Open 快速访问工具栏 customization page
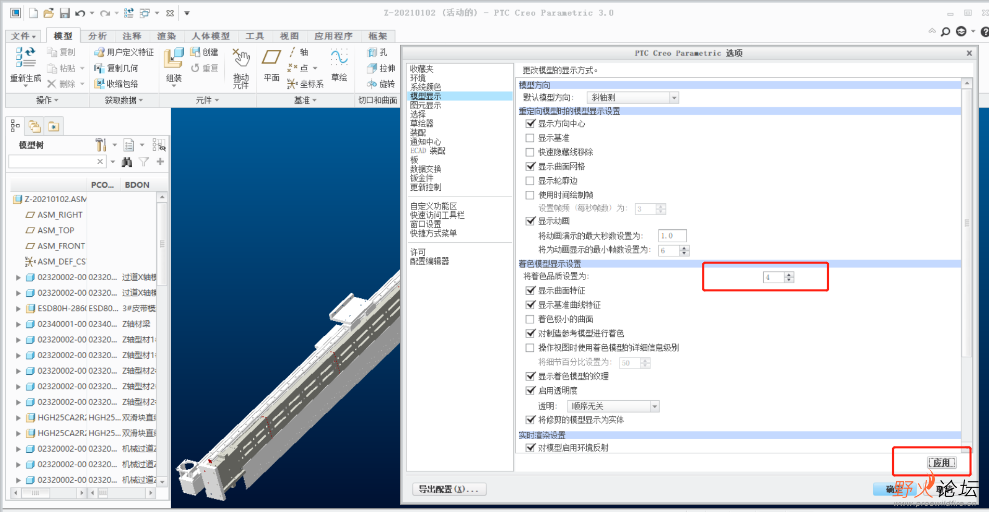 pos(438,215)
